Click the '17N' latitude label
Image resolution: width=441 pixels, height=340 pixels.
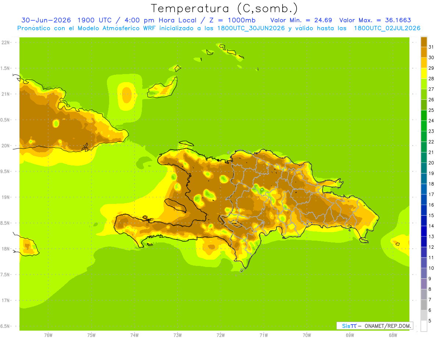pos(6,300)
